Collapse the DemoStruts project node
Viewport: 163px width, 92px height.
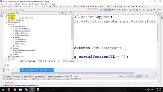[4, 16]
